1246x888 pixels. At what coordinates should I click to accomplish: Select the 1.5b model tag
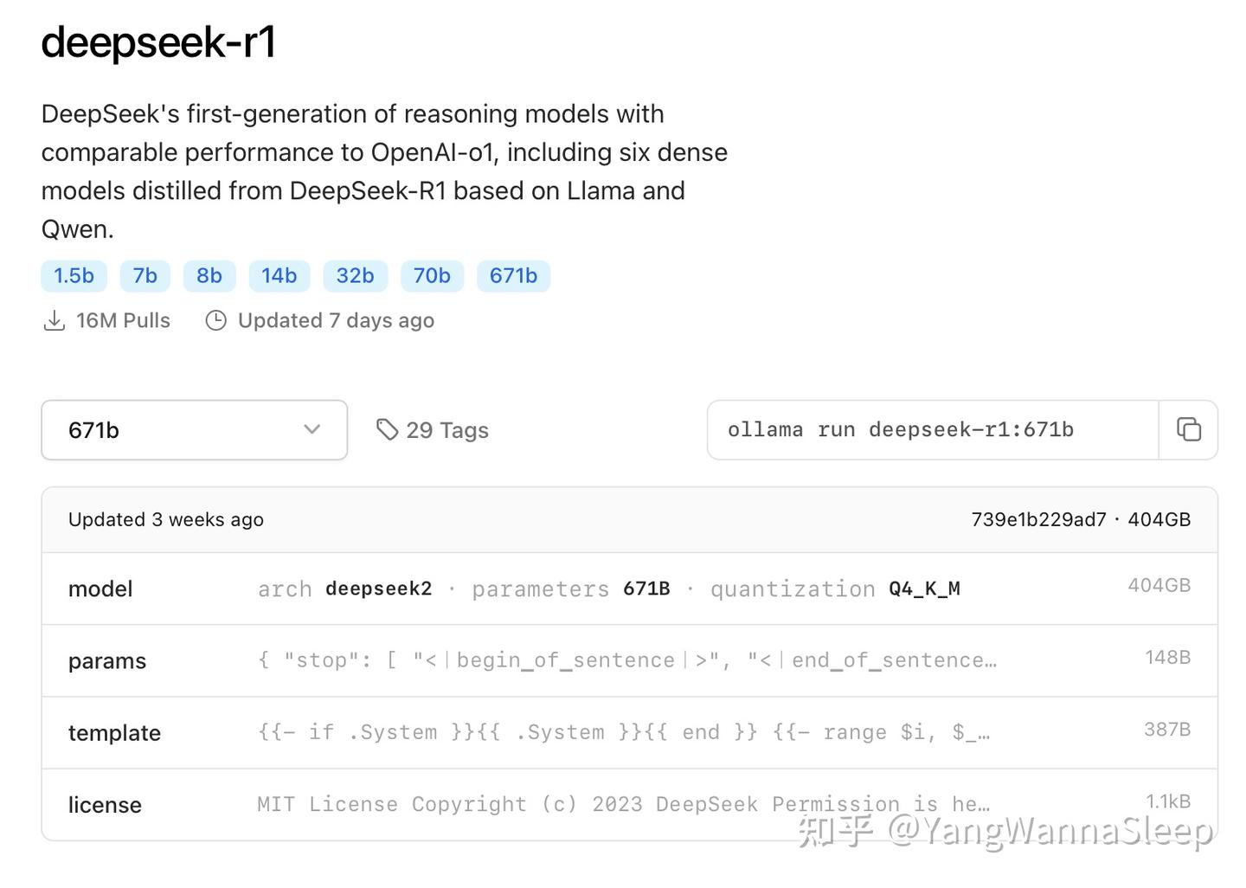coord(74,275)
